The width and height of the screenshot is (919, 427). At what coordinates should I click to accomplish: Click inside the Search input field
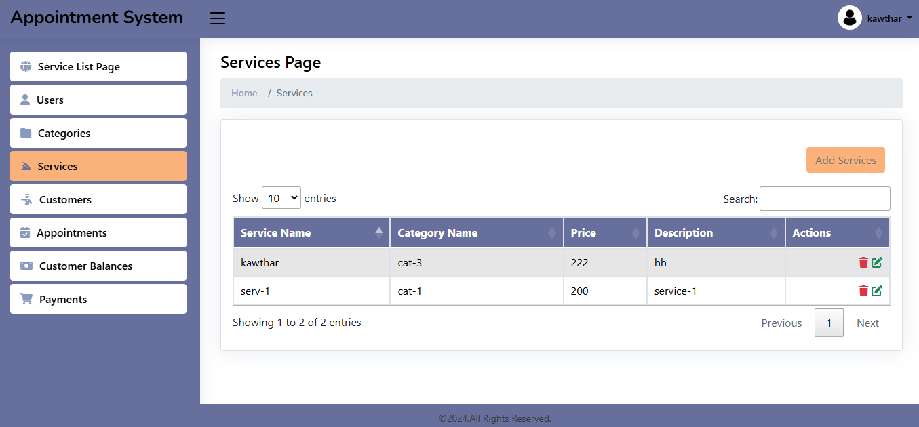click(x=824, y=199)
